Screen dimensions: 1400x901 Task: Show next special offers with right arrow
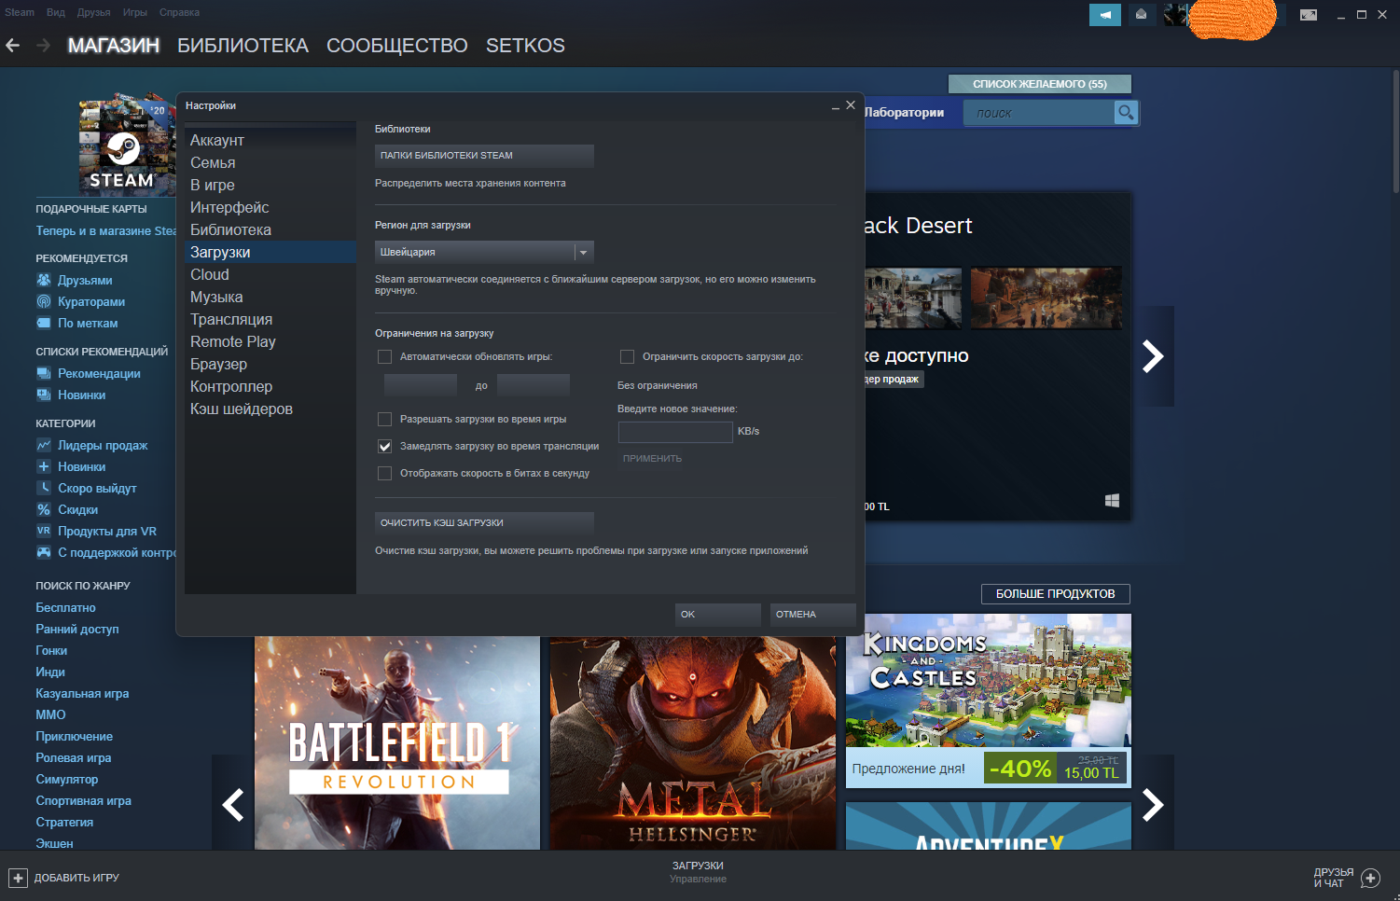(x=1154, y=804)
